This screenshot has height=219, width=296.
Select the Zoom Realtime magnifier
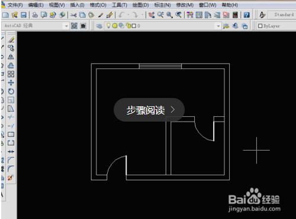[x=160, y=15]
